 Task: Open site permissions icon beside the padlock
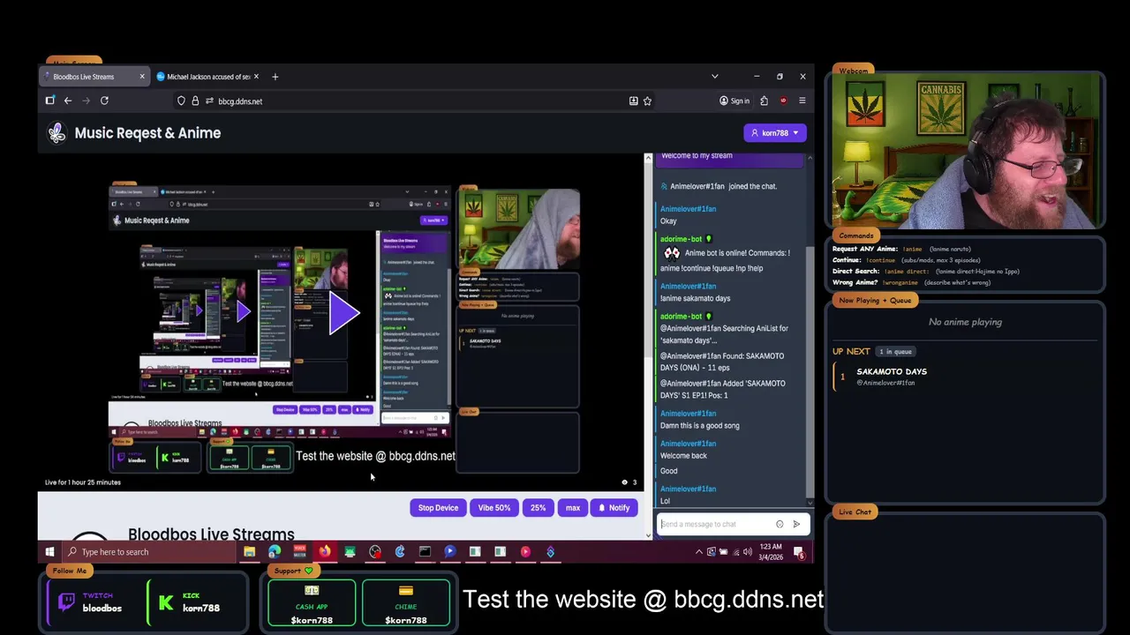pyautogui.click(x=209, y=101)
